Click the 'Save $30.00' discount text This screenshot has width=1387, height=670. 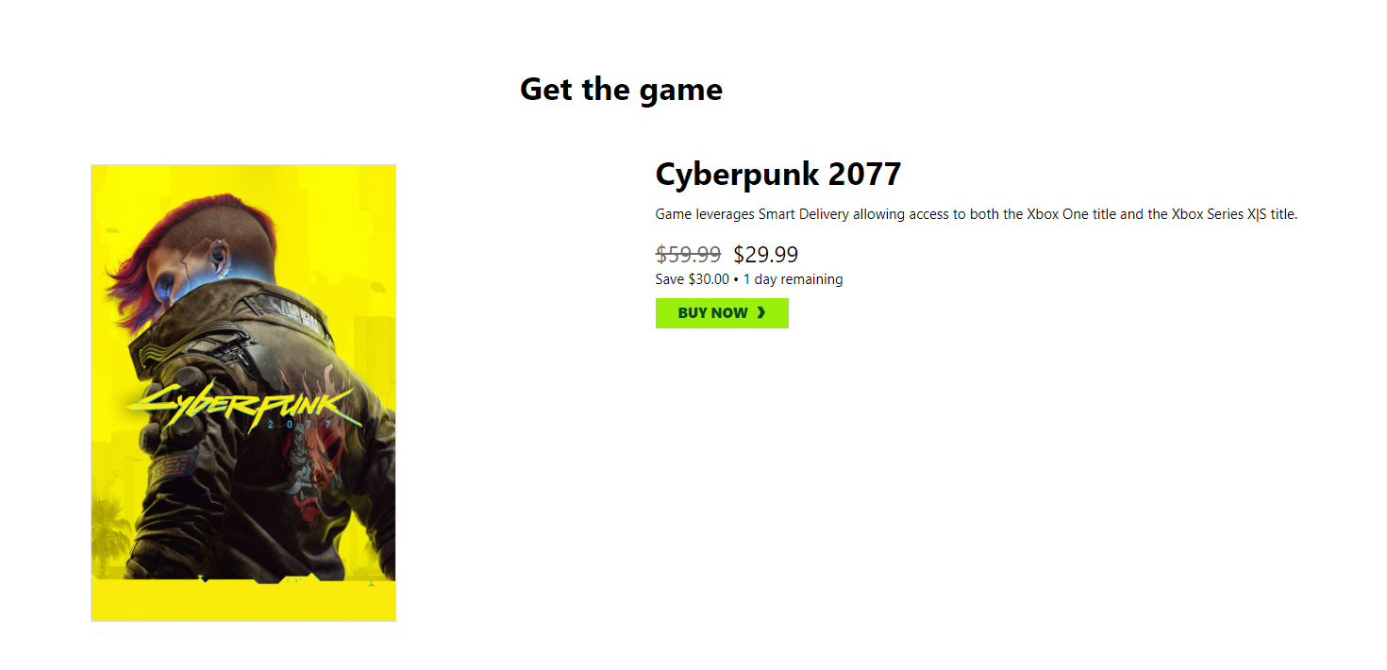[x=693, y=279]
